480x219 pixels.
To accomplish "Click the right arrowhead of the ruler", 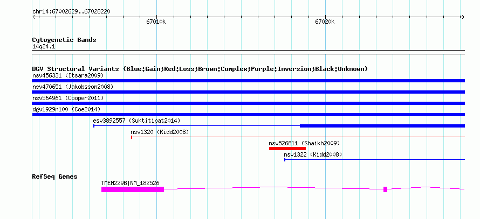I will pos(463,17).
